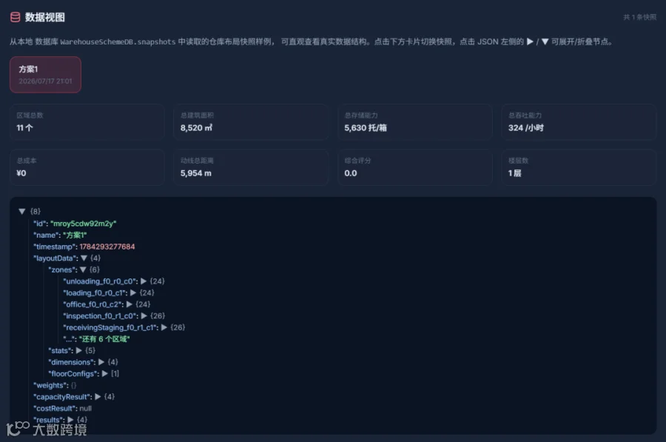Click the 共 1 条快照 count text

(x=639, y=17)
